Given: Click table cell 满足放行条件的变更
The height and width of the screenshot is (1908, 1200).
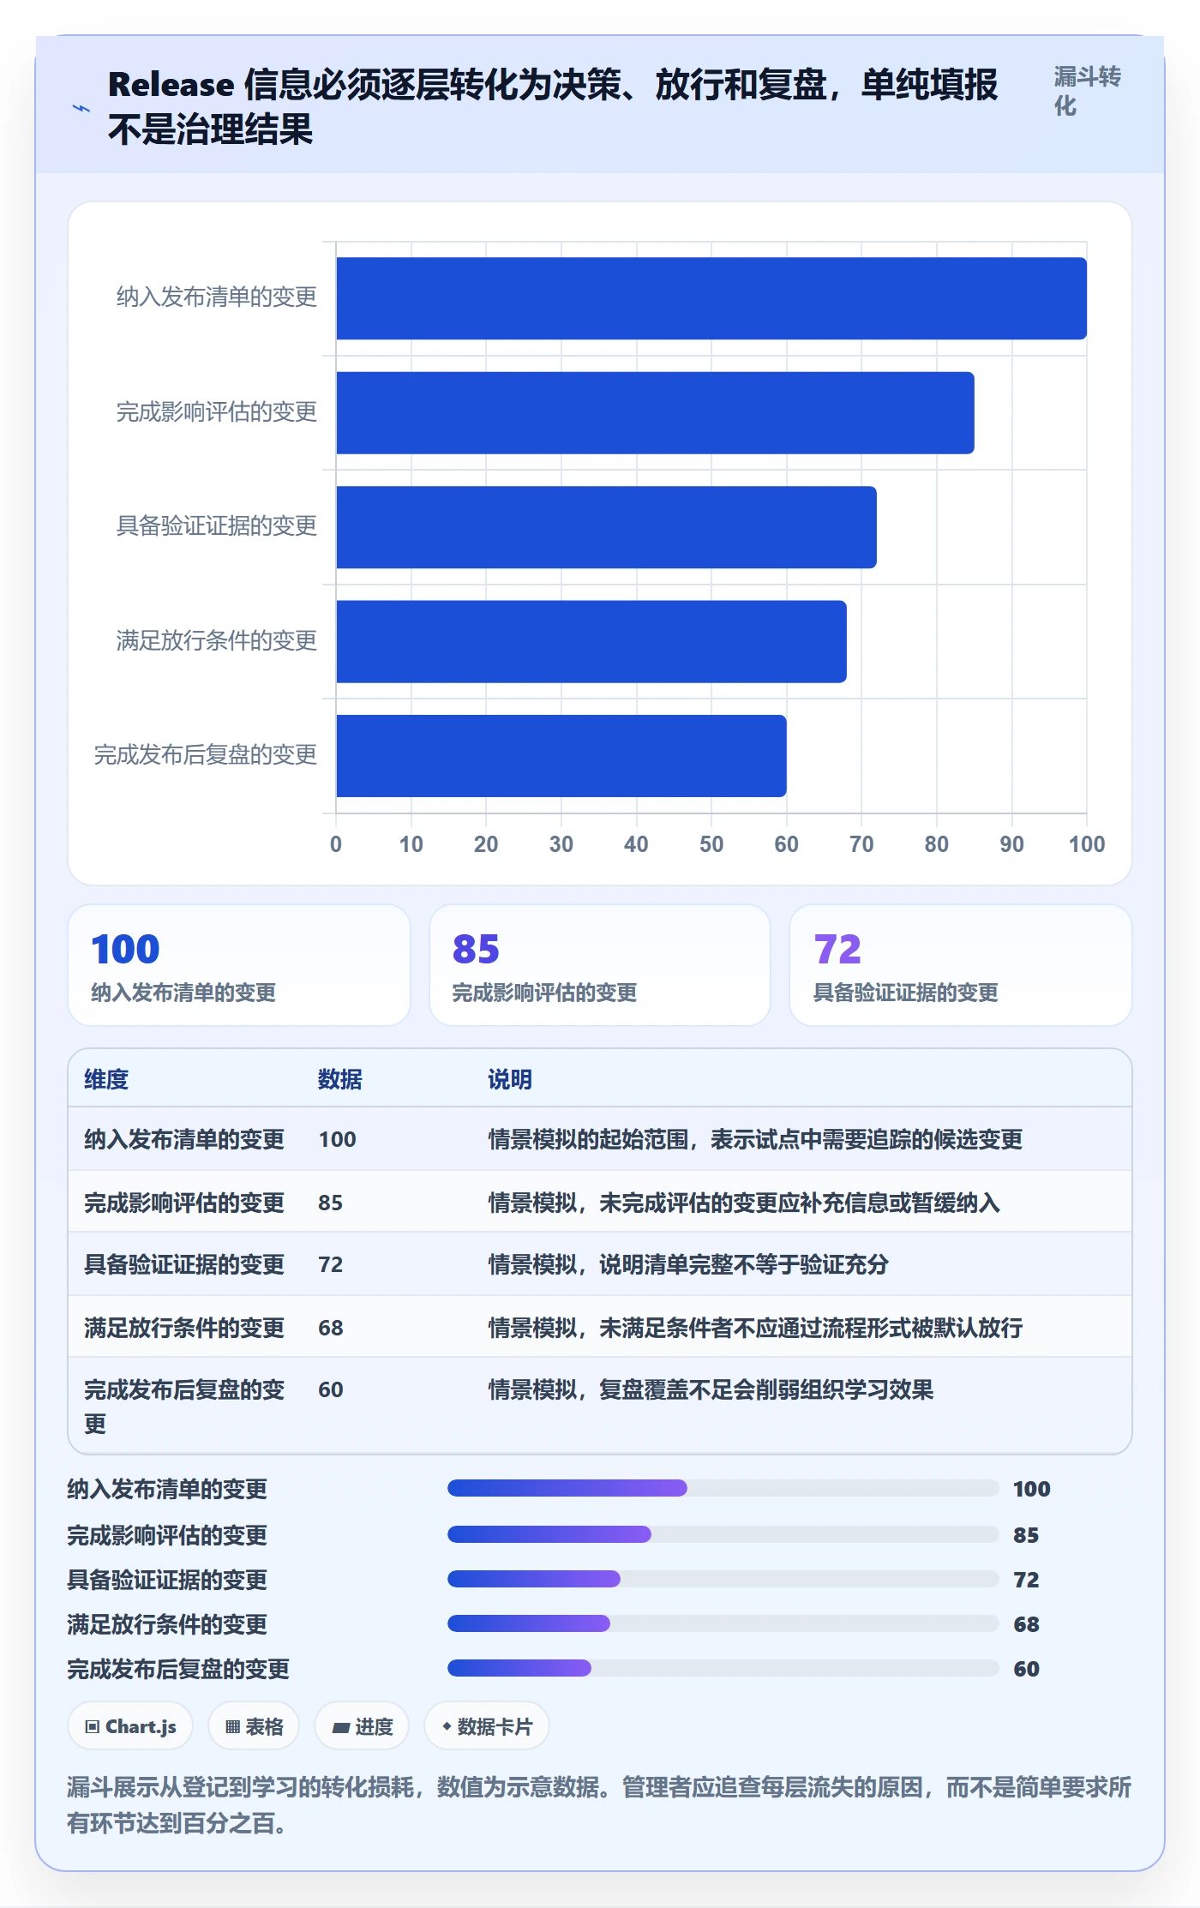Looking at the screenshot, I should pyautogui.click(x=184, y=1328).
